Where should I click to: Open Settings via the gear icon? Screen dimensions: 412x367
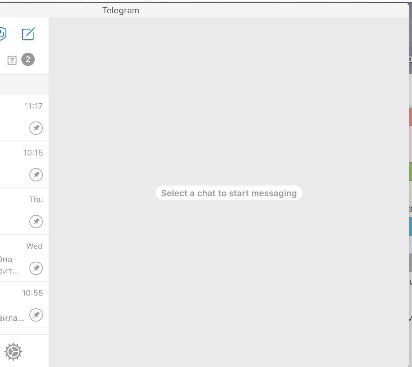click(x=13, y=352)
